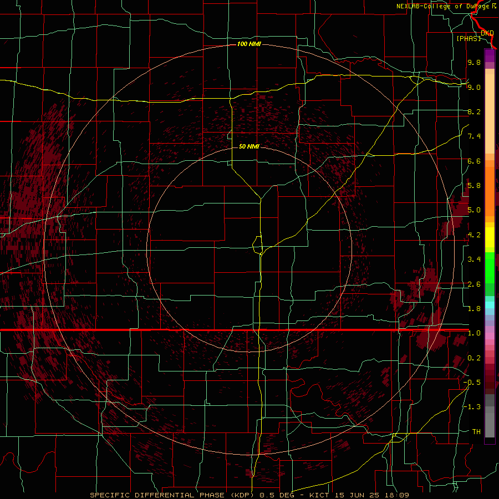
Task: Click the 7.4 value on the color scale
Action: click(474, 136)
